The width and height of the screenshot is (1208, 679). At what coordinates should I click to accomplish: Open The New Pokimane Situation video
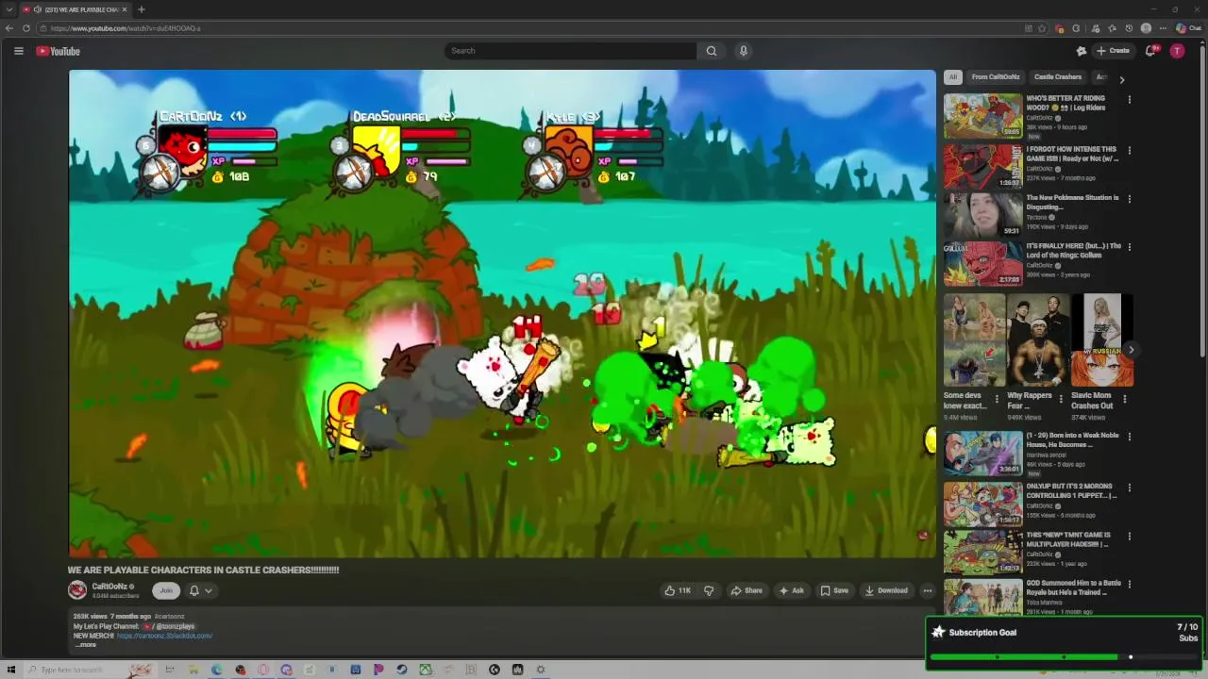[983, 215]
